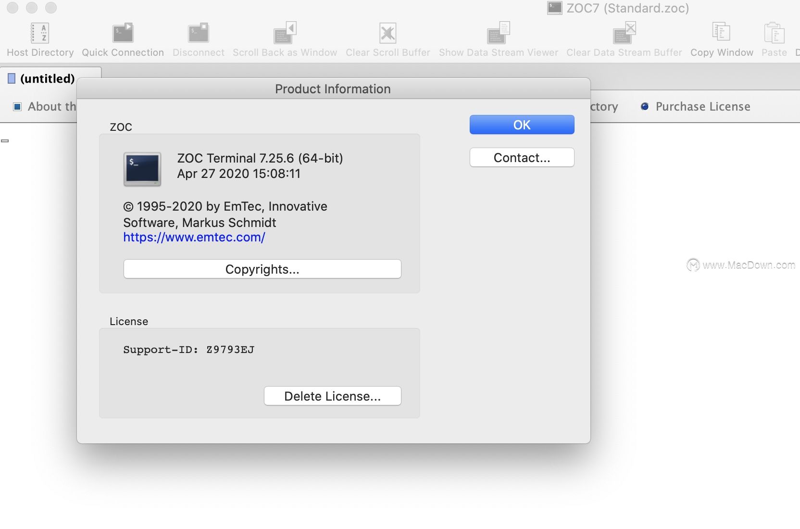This screenshot has height=529, width=800.
Task: Click the Clear Scroll Buffer icon
Action: click(387, 33)
